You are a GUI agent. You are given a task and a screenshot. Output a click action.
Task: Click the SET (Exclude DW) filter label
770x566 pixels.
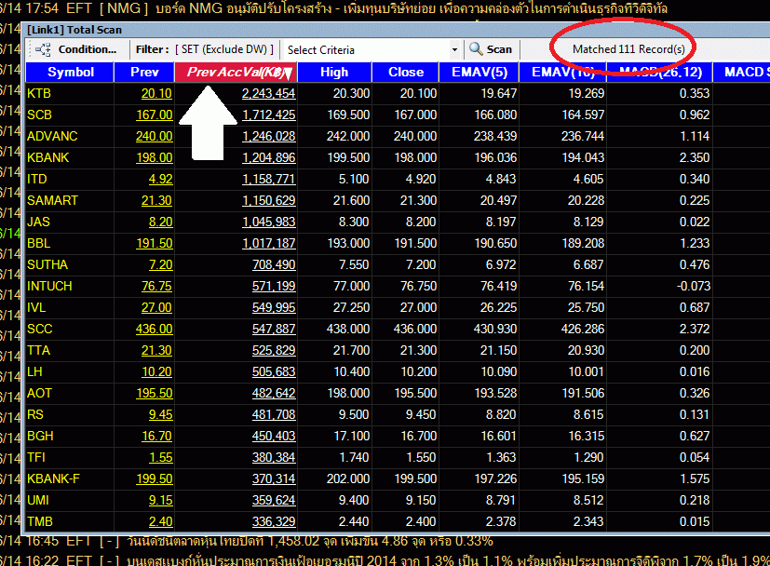click(224, 49)
